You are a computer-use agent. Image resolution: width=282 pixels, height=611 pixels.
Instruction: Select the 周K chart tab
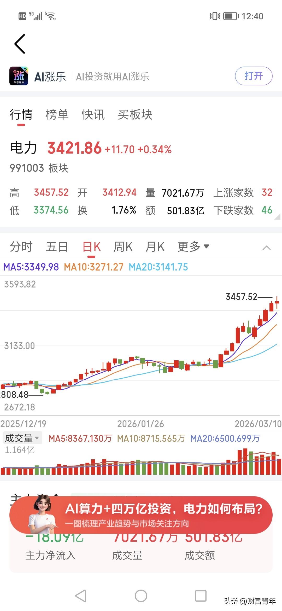click(123, 247)
